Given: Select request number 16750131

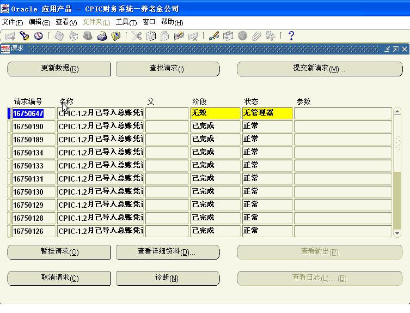Looking at the screenshot, I should [33, 179].
